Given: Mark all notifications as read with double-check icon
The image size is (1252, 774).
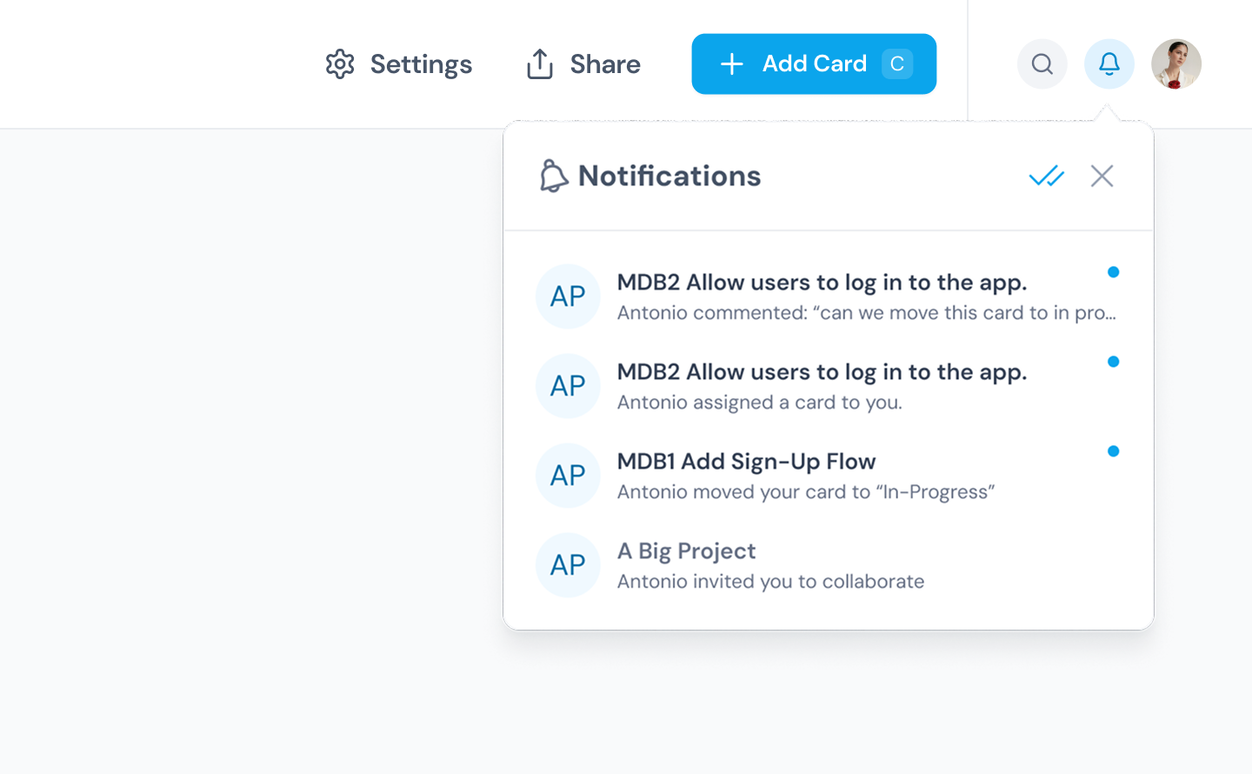Looking at the screenshot, I should click(1046, 176).
